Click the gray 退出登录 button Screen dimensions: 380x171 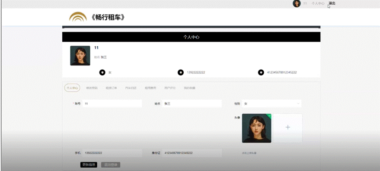[x=111, y=165]
